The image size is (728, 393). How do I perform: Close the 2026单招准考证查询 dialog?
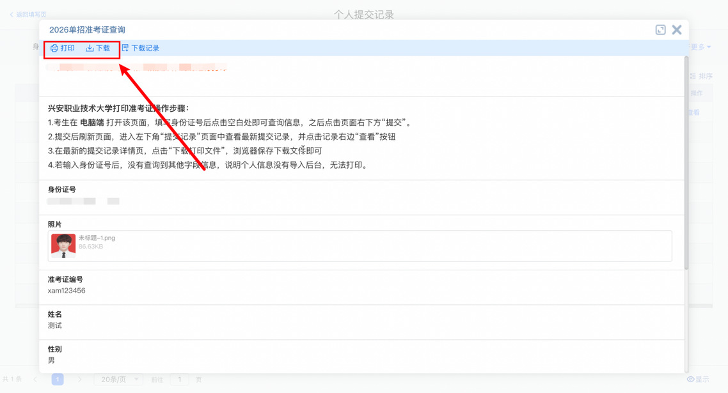click(x=677, y=30)
